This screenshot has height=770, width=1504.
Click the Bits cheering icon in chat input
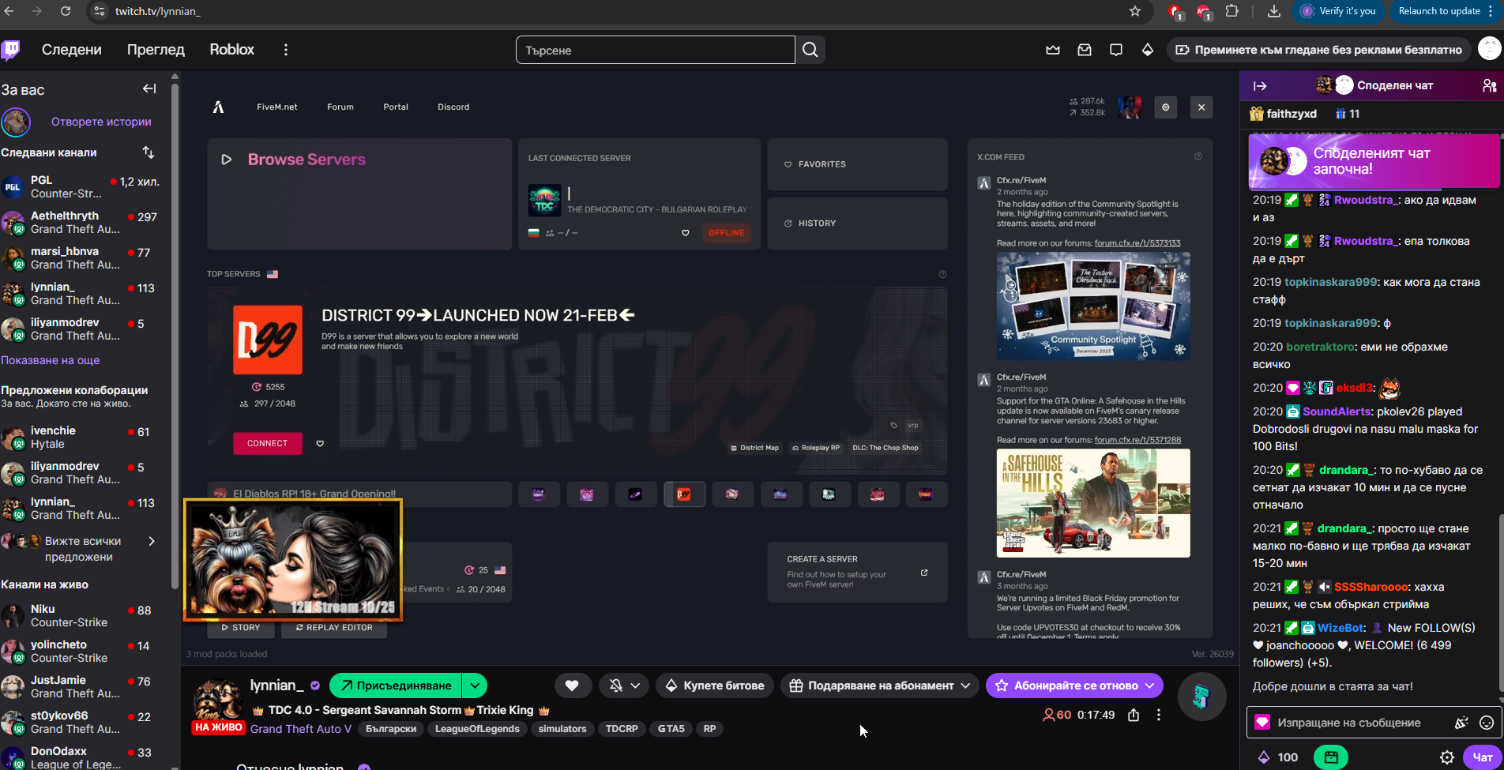click(1461, 723)
